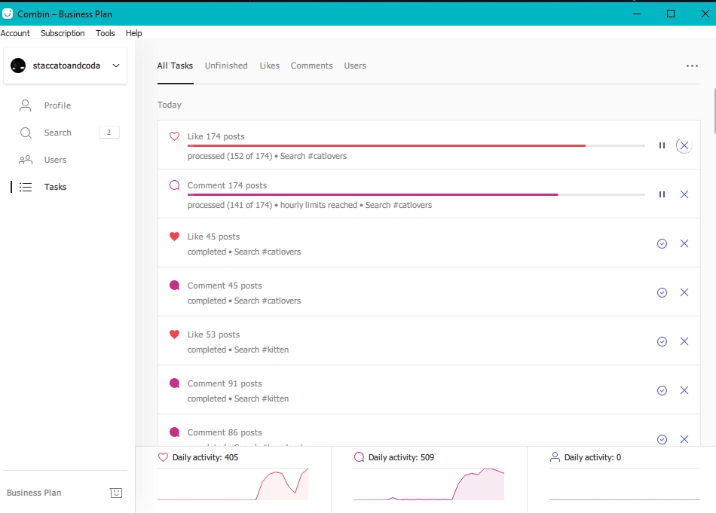Open the Help menu

click(x=134, y=33)
